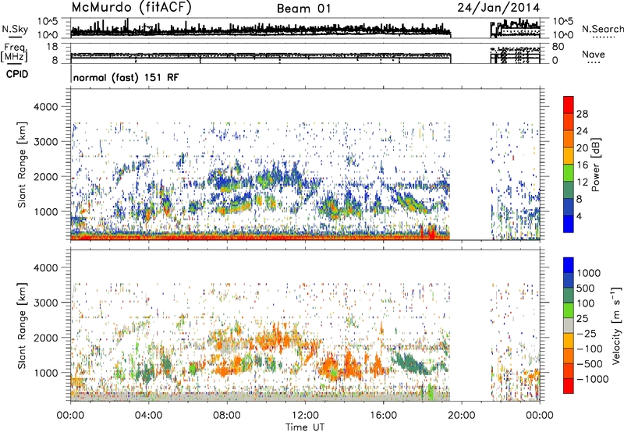This screenshot has width=624, height=432.
Task: Click the 28 label on Power colorbar
Action: tap(582, 114)
